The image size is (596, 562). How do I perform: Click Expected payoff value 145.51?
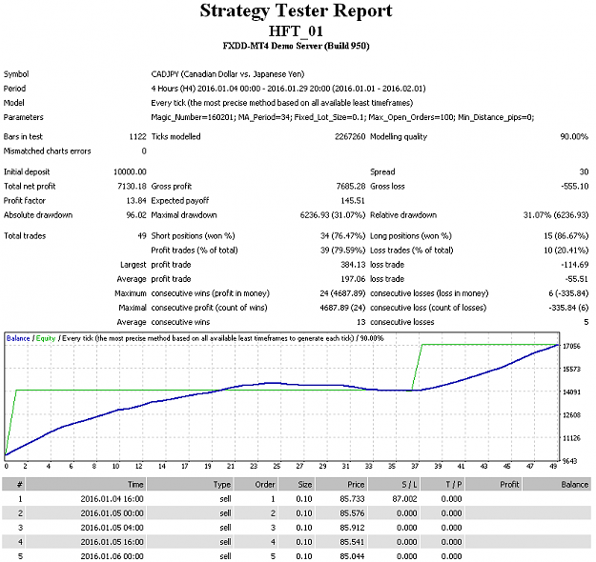pyautogui.click(x=353, y=201)
